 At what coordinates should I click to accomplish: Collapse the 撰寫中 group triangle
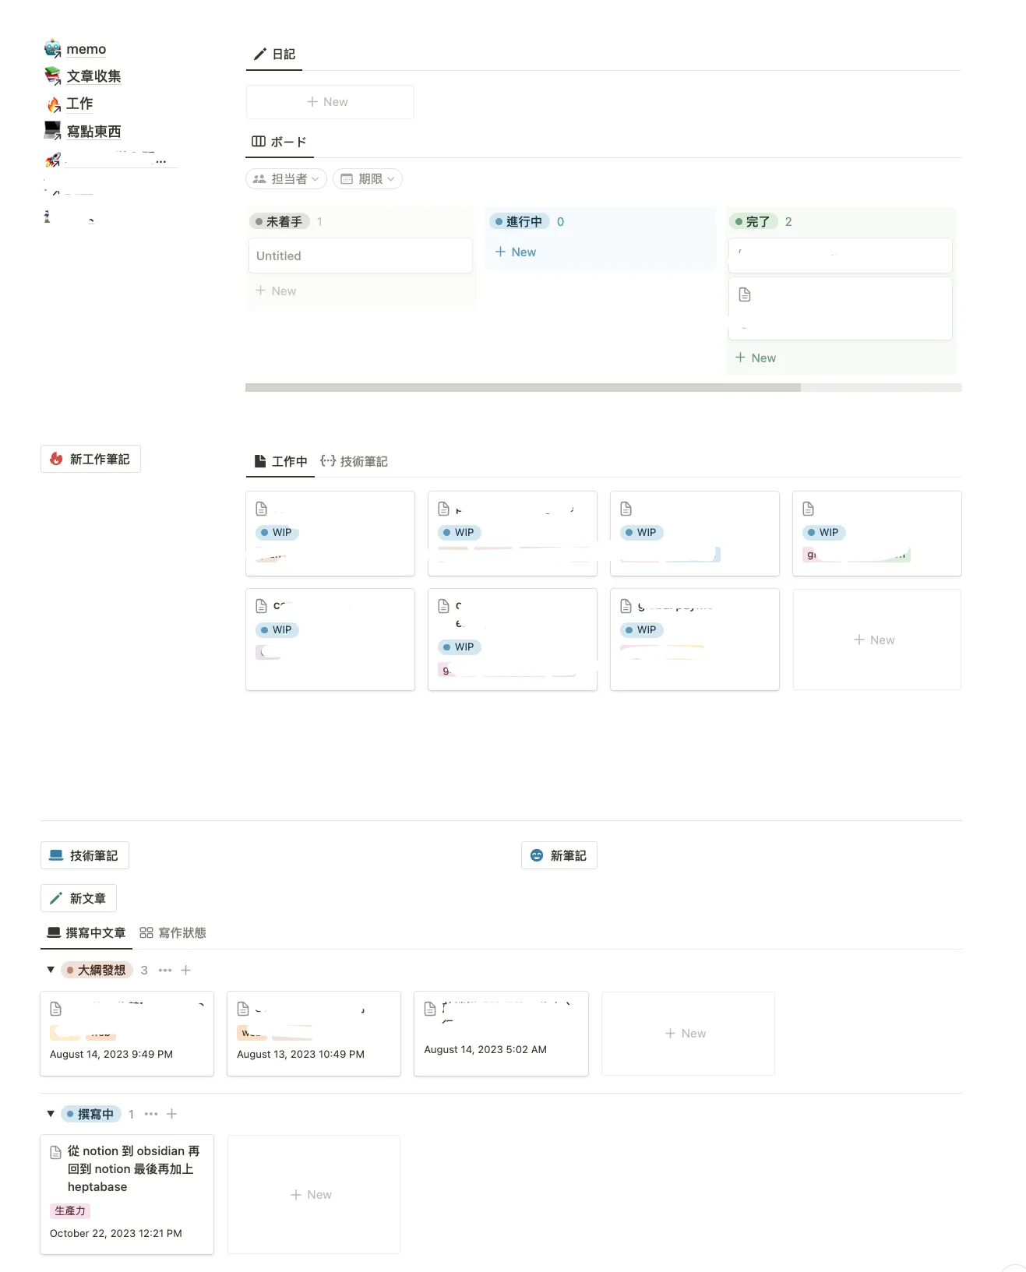click(x=51, y=1114)
